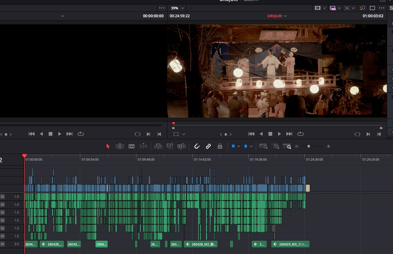Mute the 2.0 audio track M button

click(2, 244)
